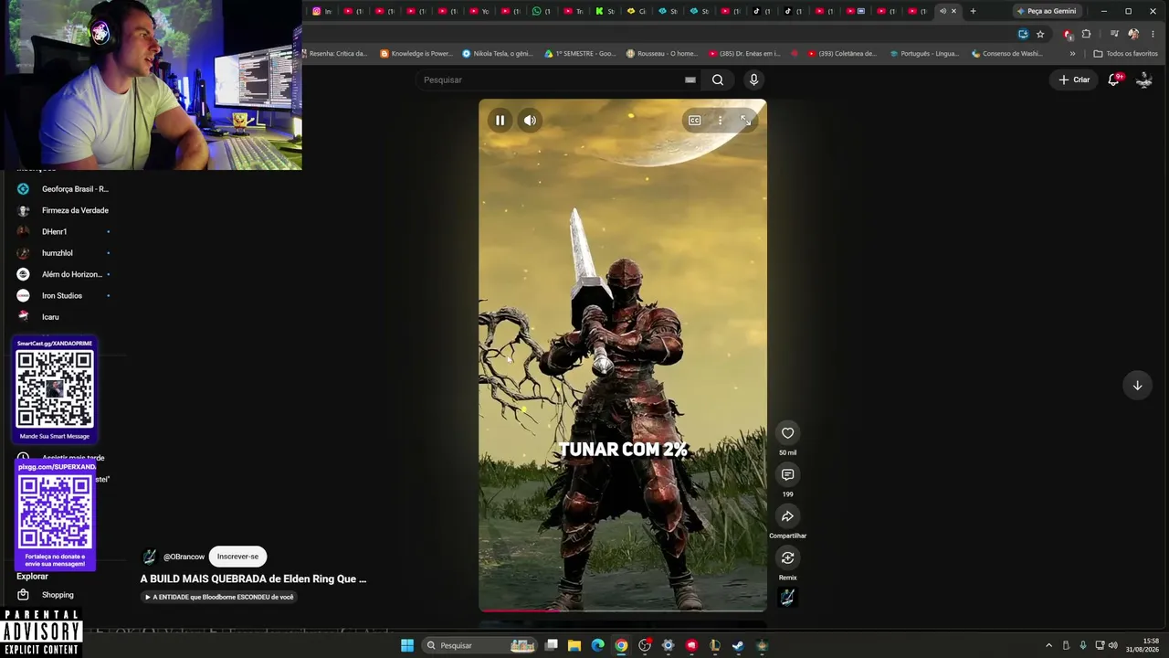Click the Remix button
The height and width of the screenshot is (658, 1169).
787,557
